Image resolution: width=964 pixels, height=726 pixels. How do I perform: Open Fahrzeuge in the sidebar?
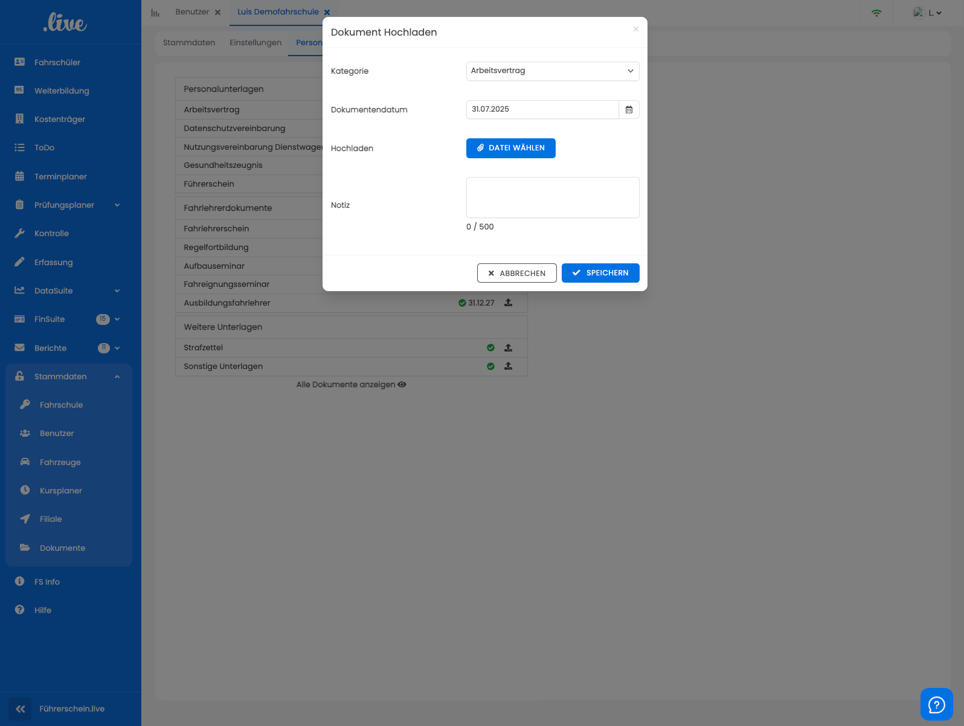(60, 463)
